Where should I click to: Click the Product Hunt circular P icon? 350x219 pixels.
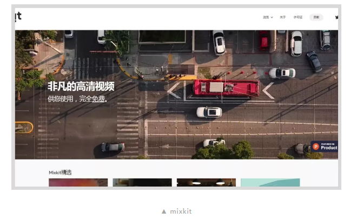[316, 147]
